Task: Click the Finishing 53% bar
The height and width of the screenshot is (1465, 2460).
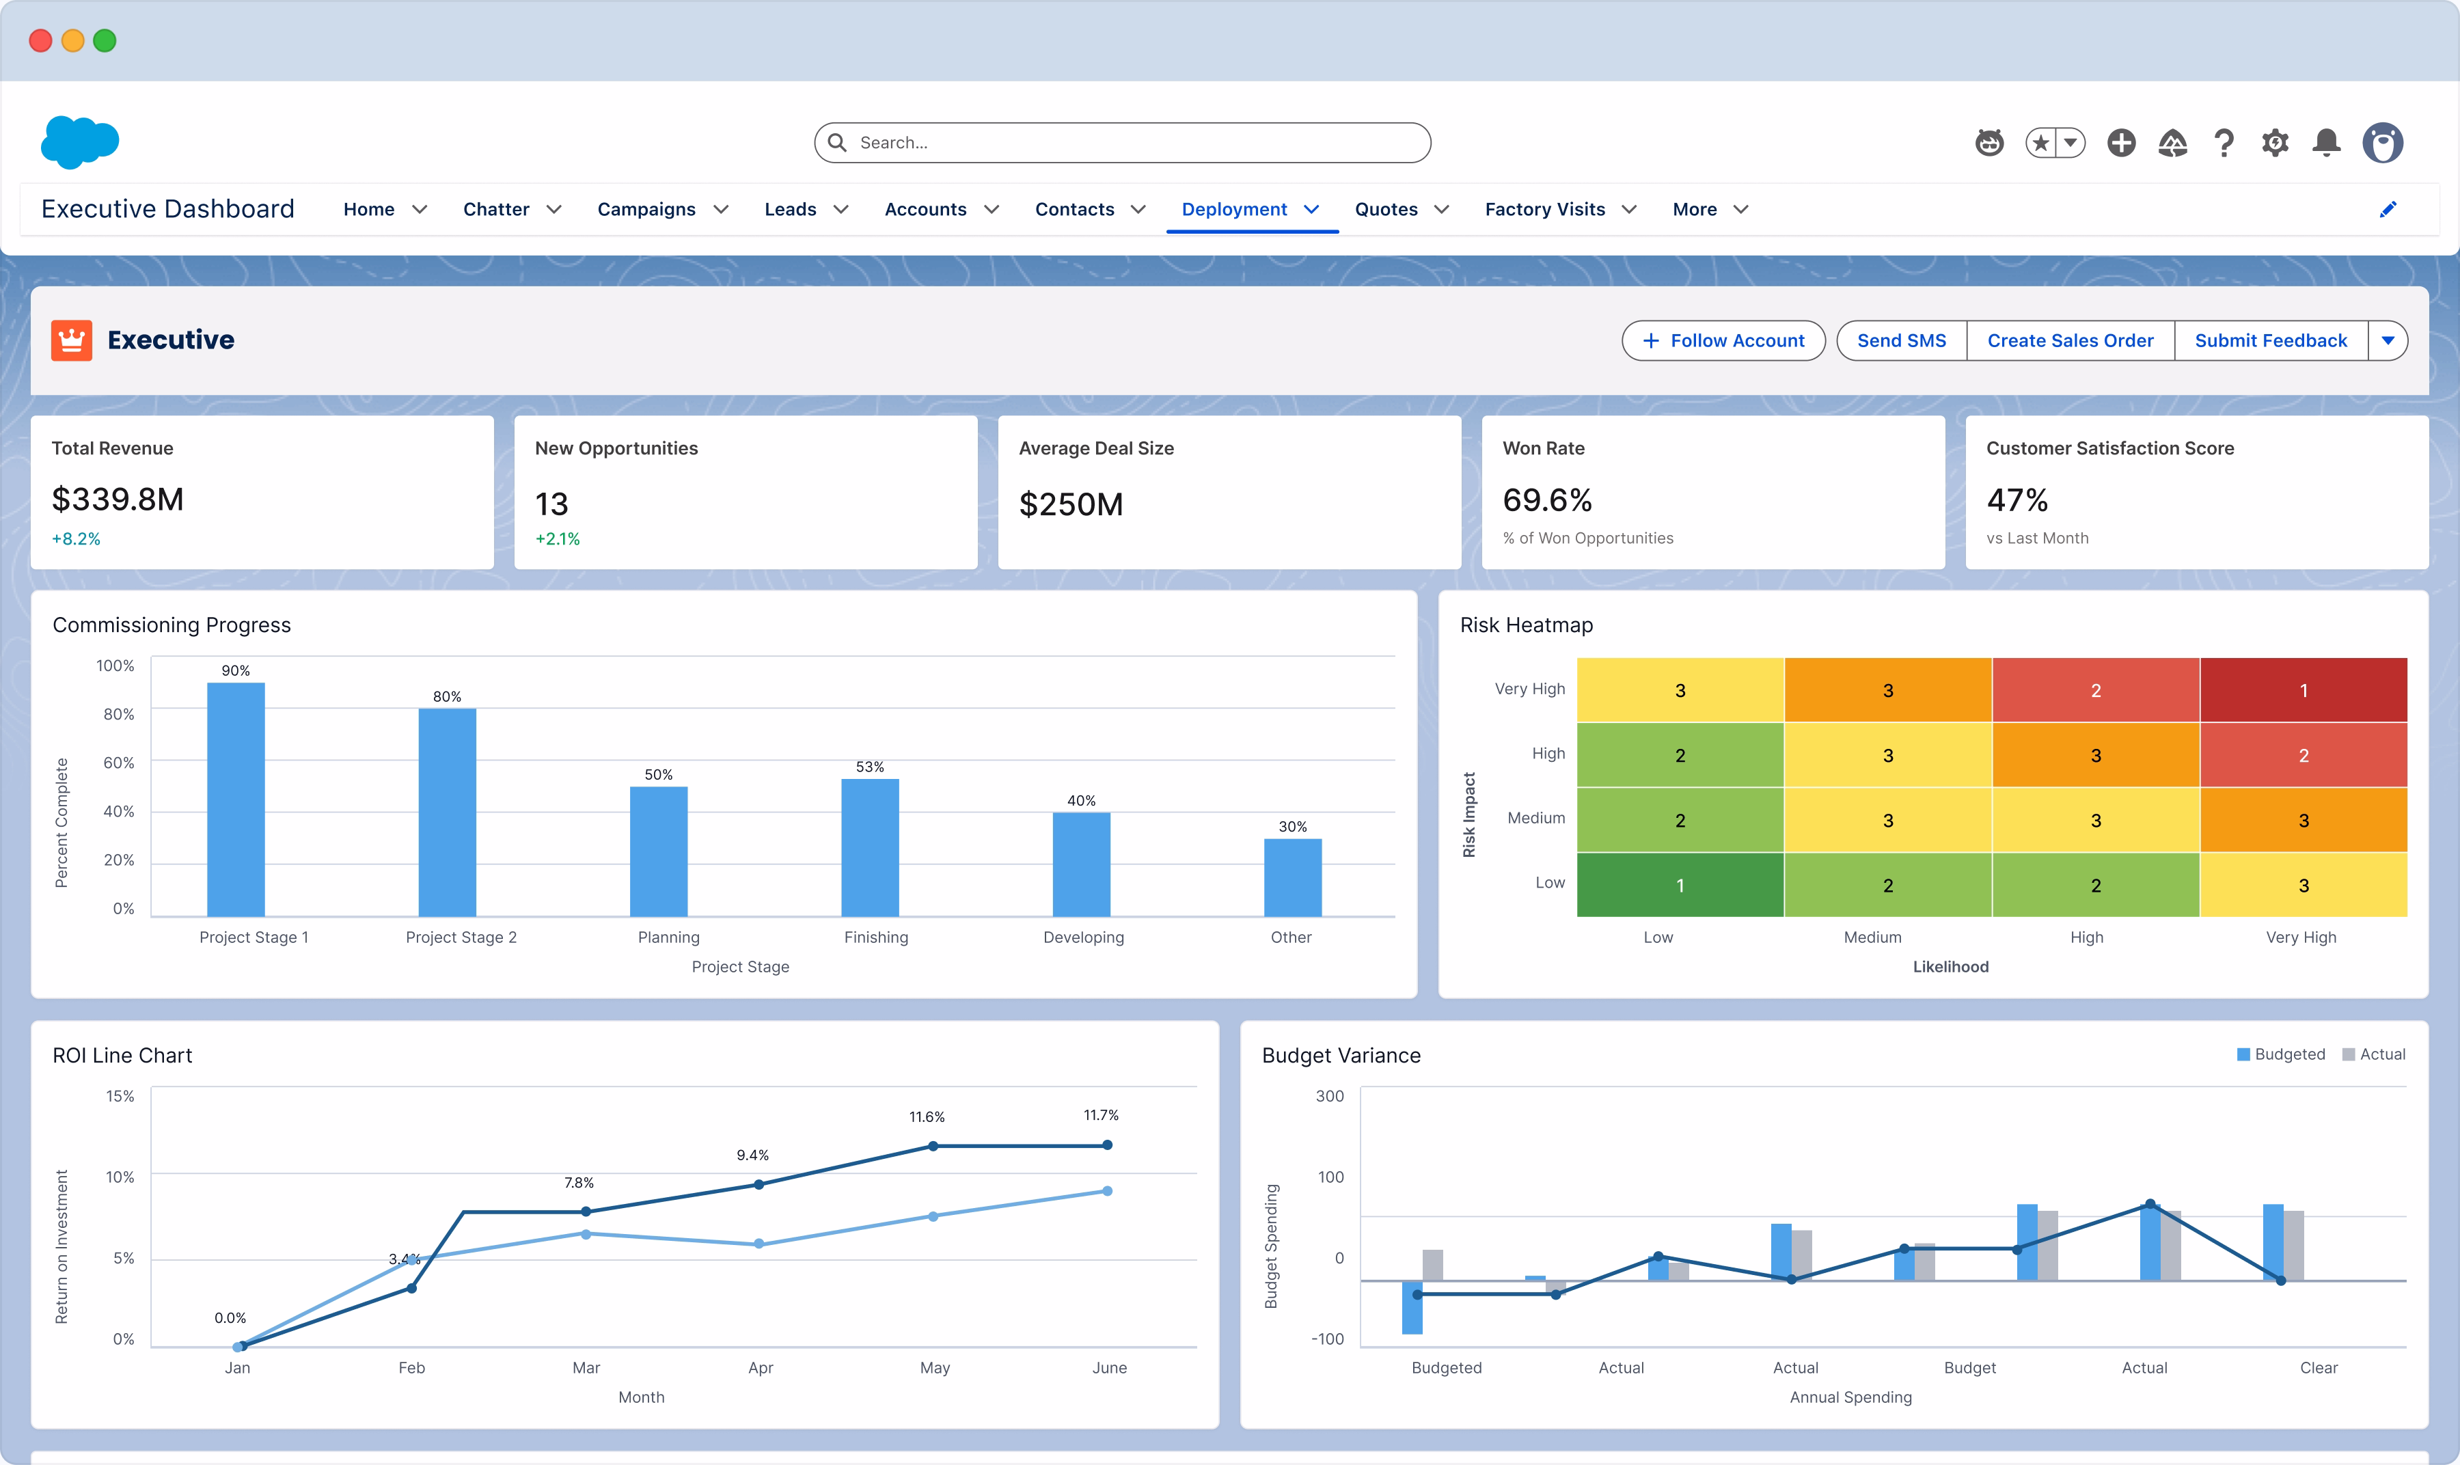Action: point(870,847)
